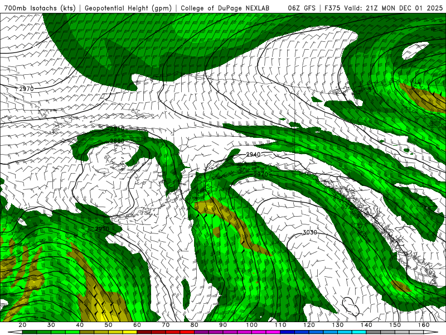The width and height of the screenshot is (446, 335).
Task: Click the bright red swatch just before 80
Action: 187,332
